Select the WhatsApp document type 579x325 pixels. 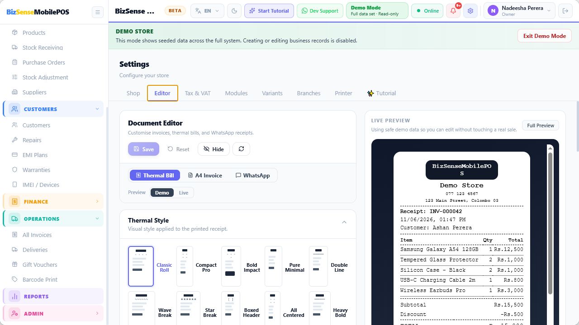coord(252,175)
